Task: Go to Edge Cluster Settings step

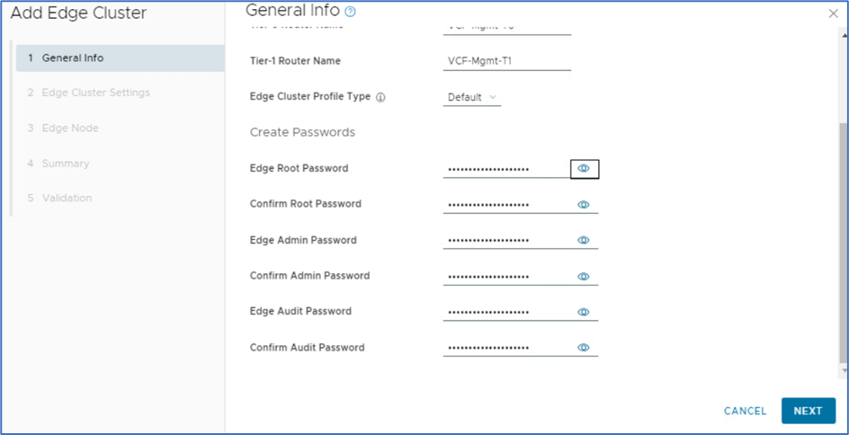Action: tap(95, 93)
